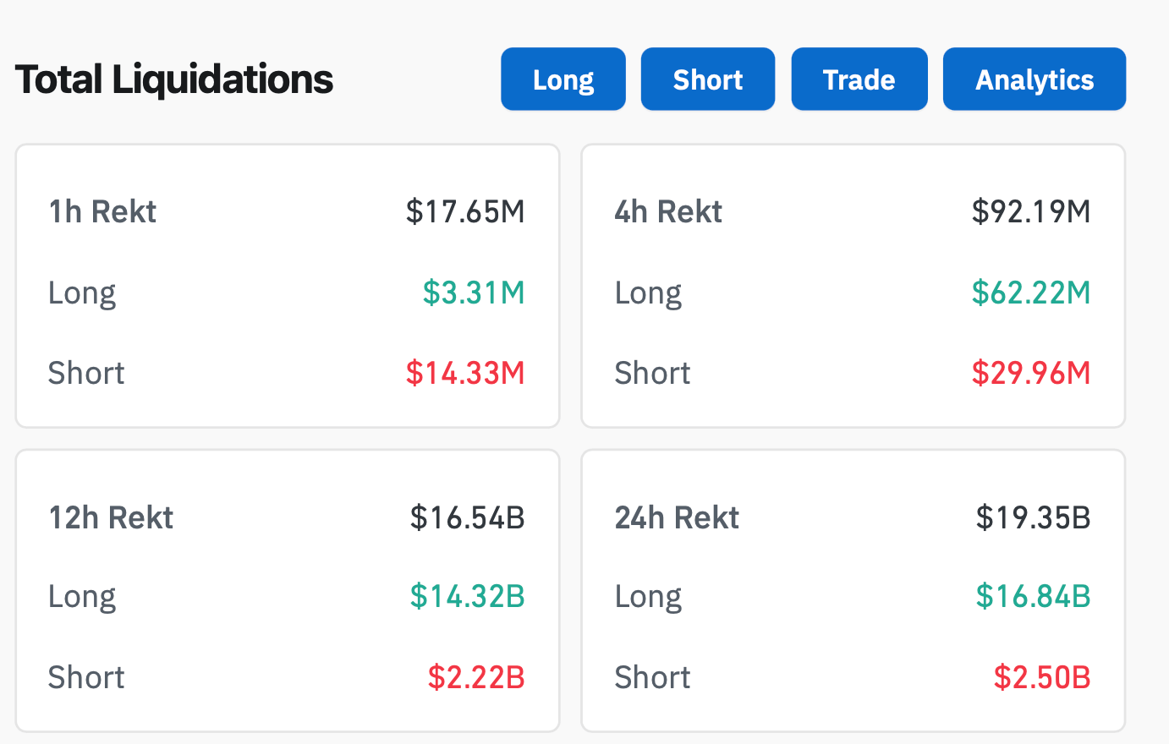Image resolution: width=1169 pixels, height=744 pixels.
Task: Click the $17.65M 1h total value
Action: click(465, 211)
